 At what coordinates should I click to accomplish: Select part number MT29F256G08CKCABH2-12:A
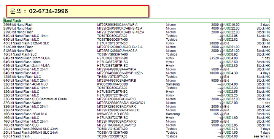[120, 28]
